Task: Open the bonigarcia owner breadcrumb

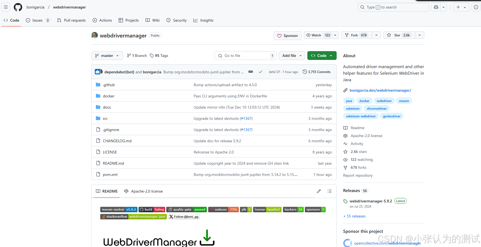Action: (x=35, y=7)
